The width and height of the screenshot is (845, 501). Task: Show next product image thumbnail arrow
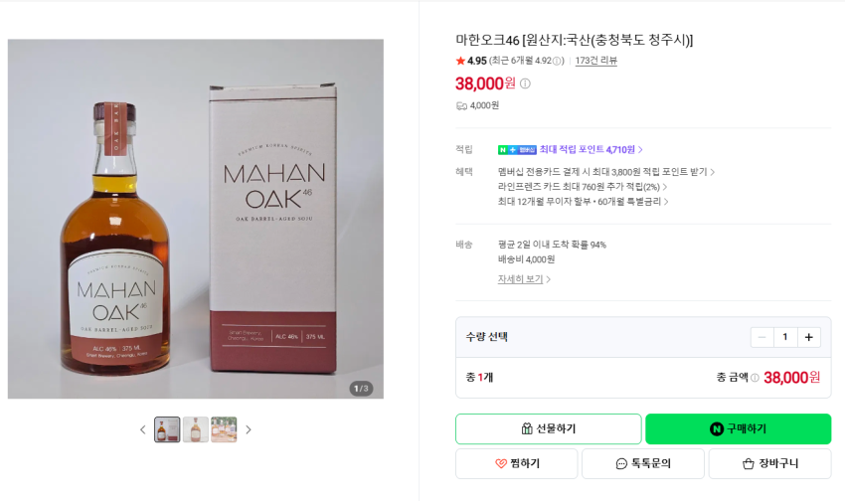point(249,429)
